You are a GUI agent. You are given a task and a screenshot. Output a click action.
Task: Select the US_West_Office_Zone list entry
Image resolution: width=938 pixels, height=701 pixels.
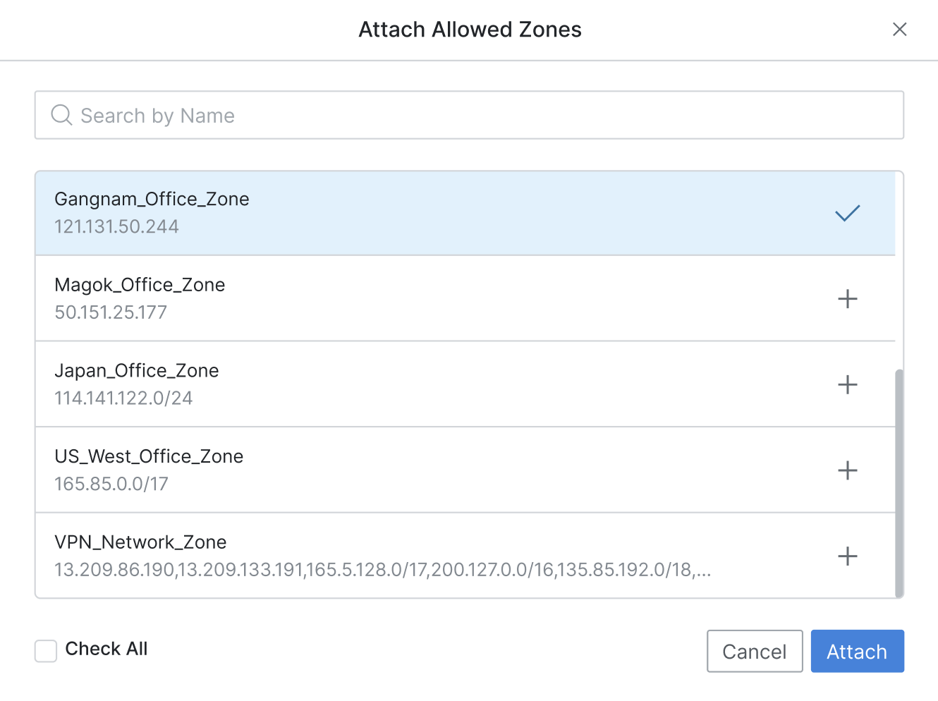[465, 470]
